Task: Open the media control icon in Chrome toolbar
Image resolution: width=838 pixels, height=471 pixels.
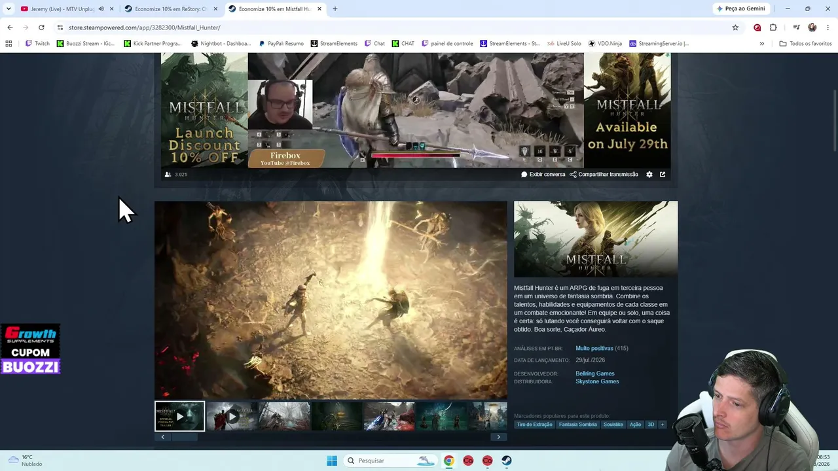Action: 796,27
